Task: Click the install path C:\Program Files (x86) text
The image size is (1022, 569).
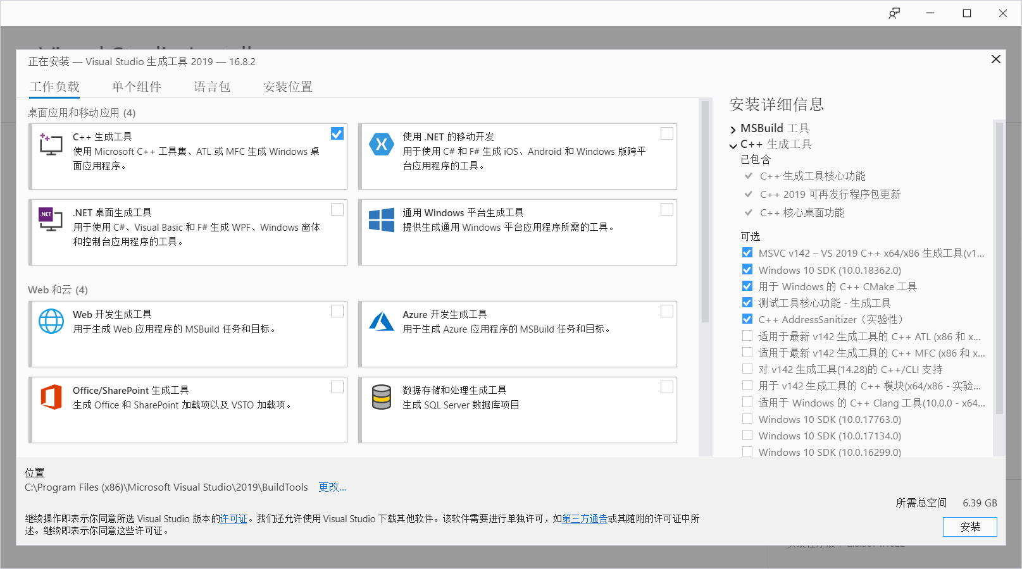Action: tap(166, 487)
